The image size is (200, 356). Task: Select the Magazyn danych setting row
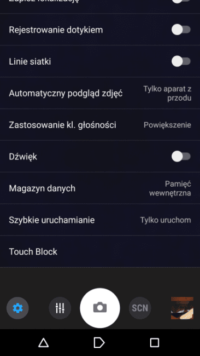[100, 188]
